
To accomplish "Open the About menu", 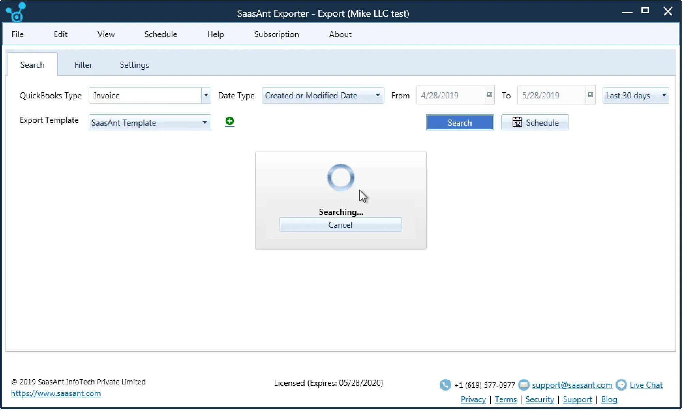I will [x=340, y=34].
